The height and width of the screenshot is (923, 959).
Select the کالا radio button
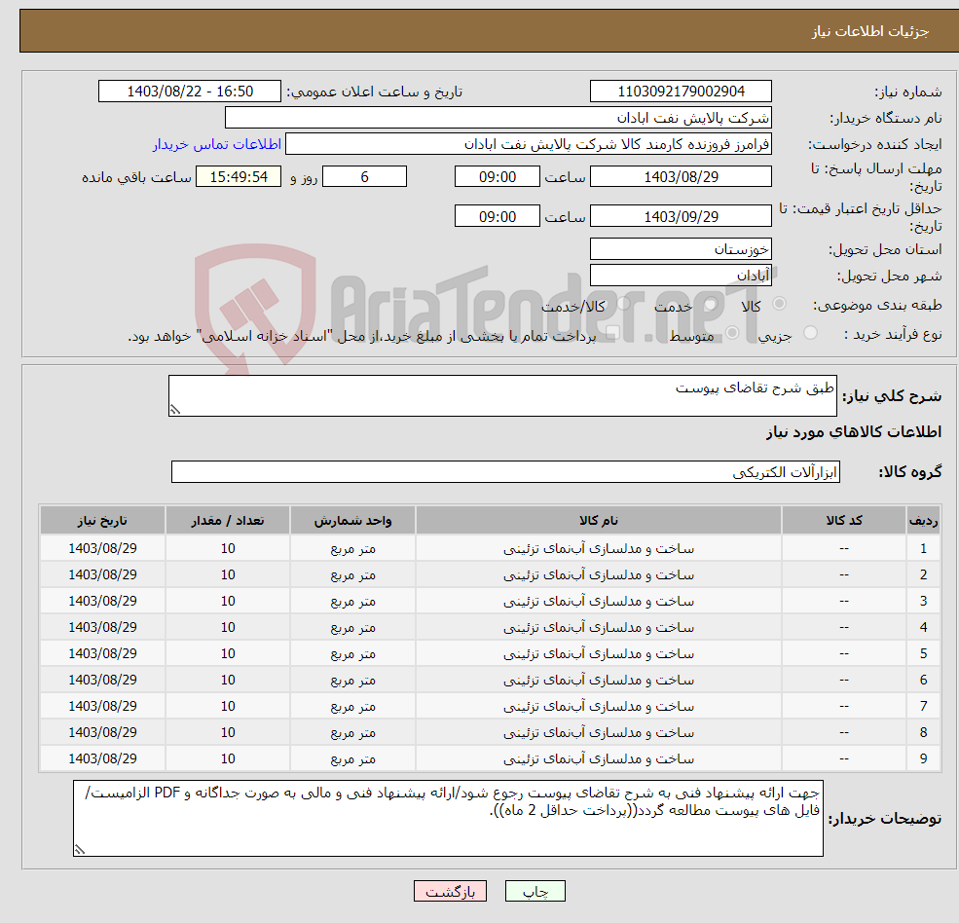pos(779,304)
